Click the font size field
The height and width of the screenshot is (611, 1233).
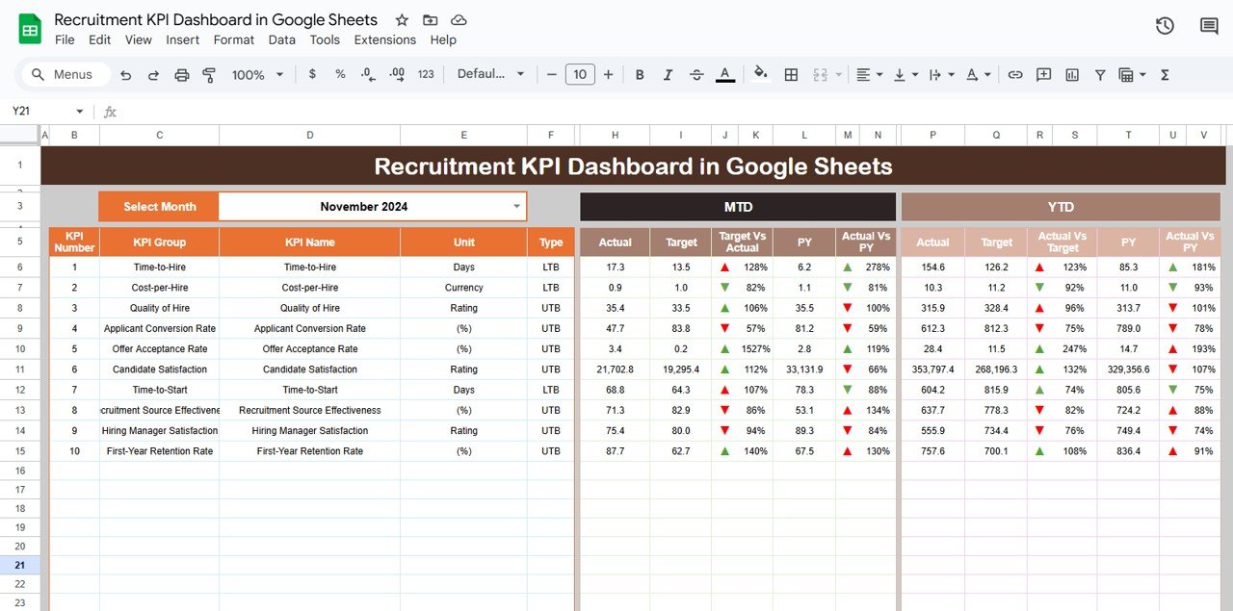(580, 74)
